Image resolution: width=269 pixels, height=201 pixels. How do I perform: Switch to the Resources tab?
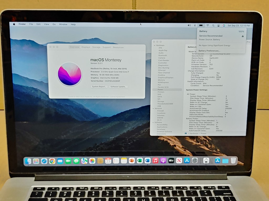(118, 47)
